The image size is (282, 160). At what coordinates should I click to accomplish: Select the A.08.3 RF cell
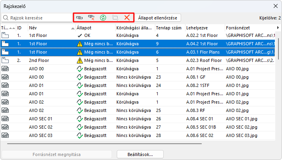tap(195, 110)
